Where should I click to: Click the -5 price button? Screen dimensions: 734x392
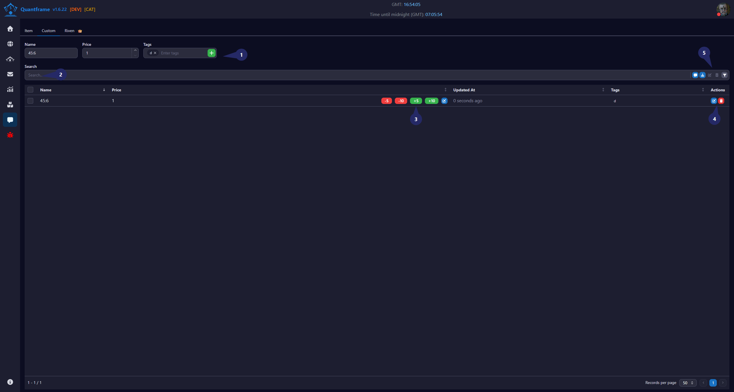[386, 101]
